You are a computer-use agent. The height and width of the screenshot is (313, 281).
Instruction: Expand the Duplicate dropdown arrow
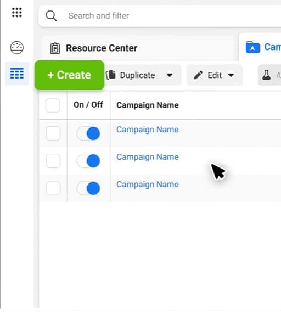point(170,75)
